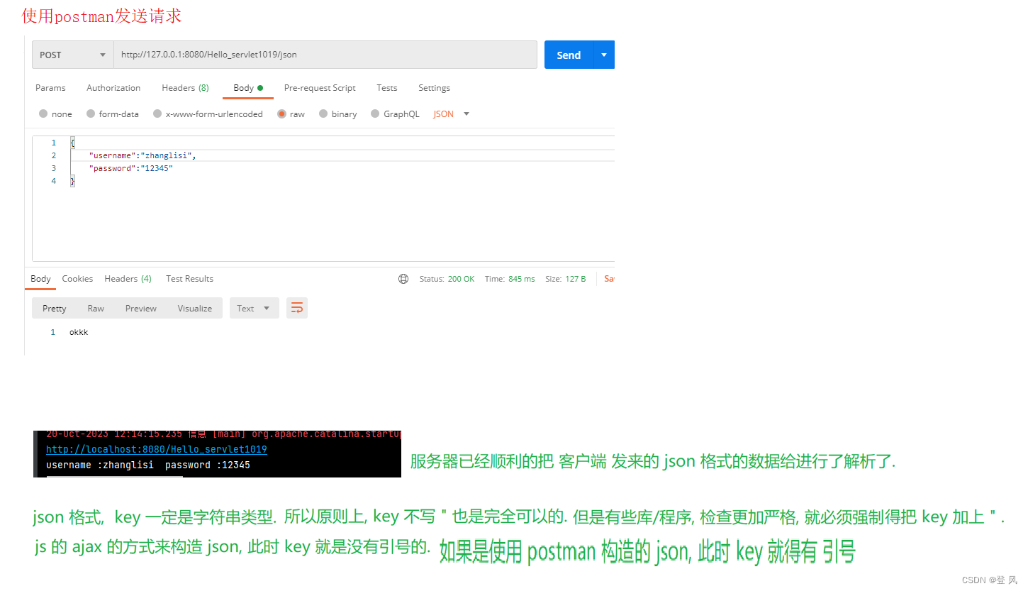The image size is (1028, 591).
Task: Open the JSON format dropdown
Action: (452, 114)
